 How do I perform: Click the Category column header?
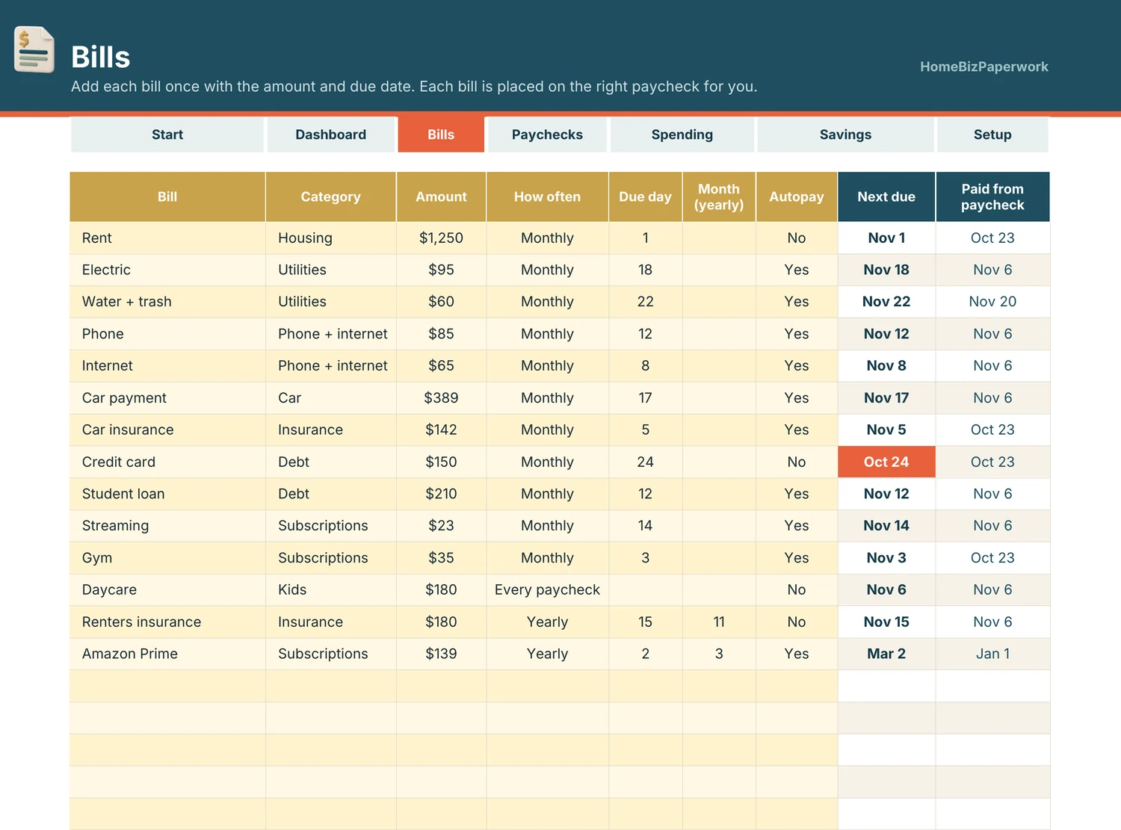(x=331, y=197)
